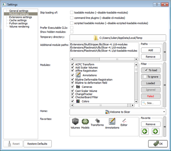
Task: Select the Transforms favorite module icon
Action: (x=97, y=121)
